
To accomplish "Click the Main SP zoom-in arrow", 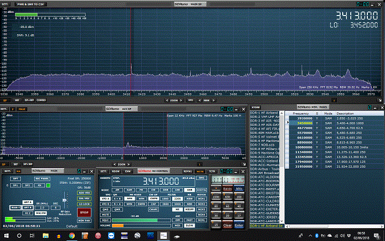I will click(181, 100).
